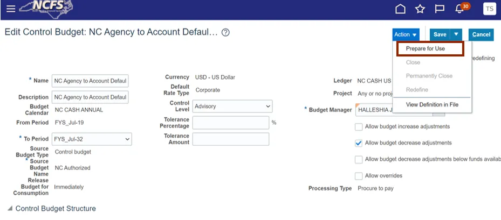Open the Save options arrow
Viewport: 501px width, 220px height.
tap(456, 34)
